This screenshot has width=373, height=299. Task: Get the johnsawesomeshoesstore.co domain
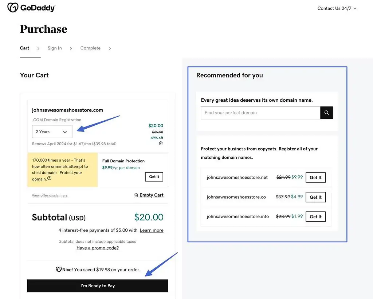pos(315,197)
